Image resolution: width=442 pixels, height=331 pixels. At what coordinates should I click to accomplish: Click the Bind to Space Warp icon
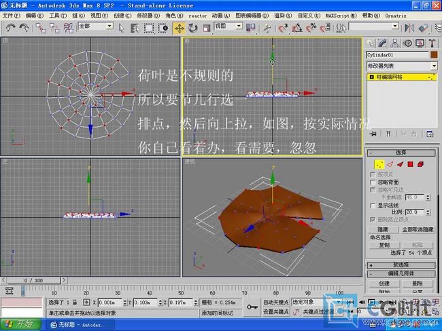coord(68,28)
